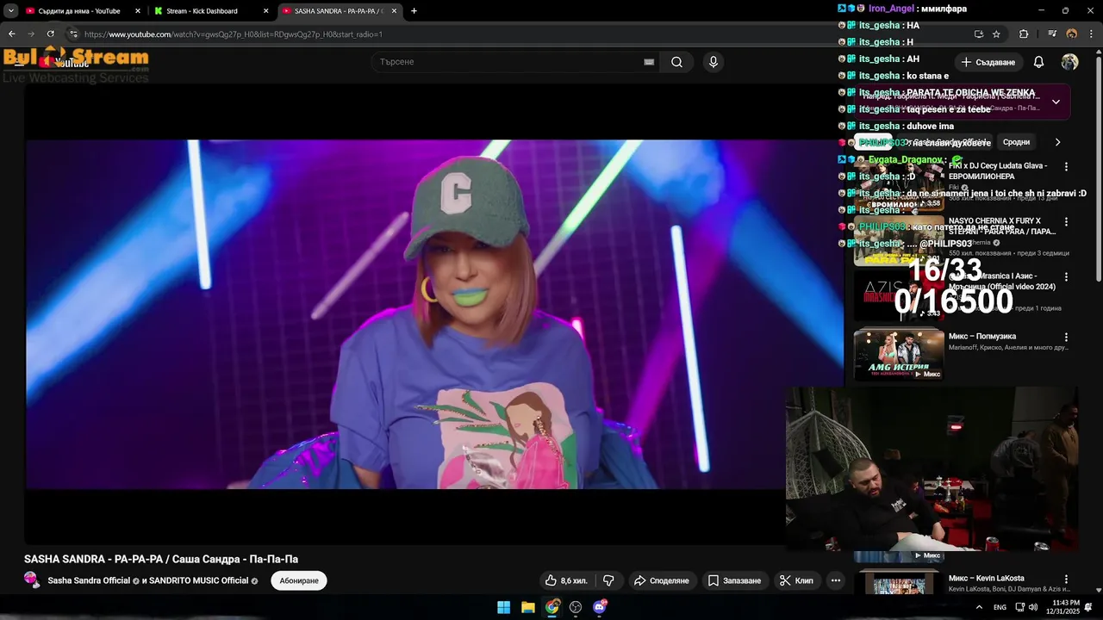Open more actions three-dot button under the video
Viewport: 1103px width, 620px height.
(x=835, y=580)
